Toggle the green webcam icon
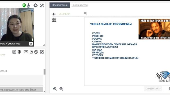Image resolution: width=170 pixels, height=95 pixels. pos(24,5)
